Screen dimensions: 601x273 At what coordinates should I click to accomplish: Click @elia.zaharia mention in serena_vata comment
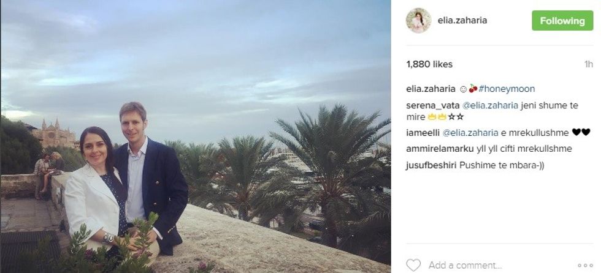coord(486,106)
